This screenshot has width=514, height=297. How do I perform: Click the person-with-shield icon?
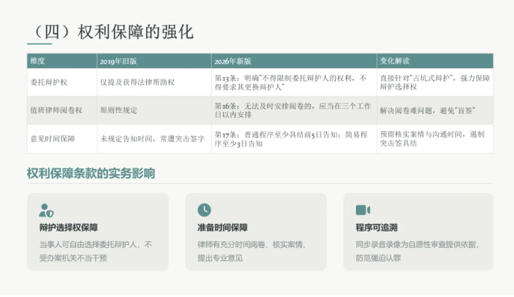pos(46,211)
